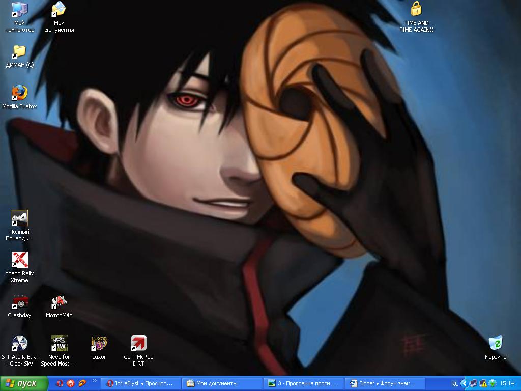This screenshot has width=521, height=391.
Task: Click the пуск Start button
Action: (24, 383)
